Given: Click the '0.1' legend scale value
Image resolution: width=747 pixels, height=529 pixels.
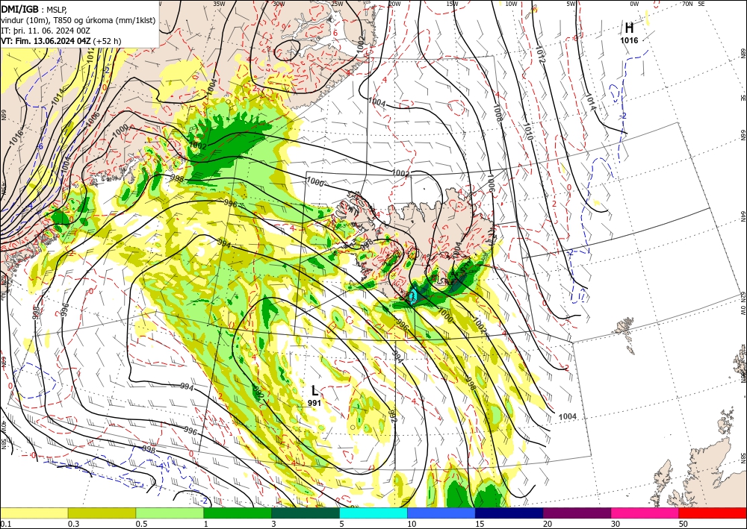Looking at the screenshot, I should point(5,524).
